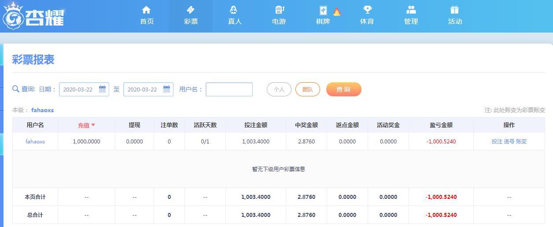Viewport: 553px width, 227px height.
Task: Click 2.8760 winnings in fahaoxs row
Action: tap(306, 142)
